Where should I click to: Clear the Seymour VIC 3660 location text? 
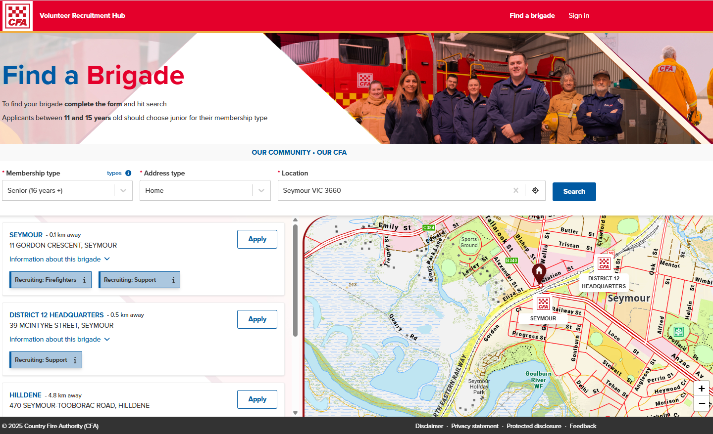coord(516,190)
